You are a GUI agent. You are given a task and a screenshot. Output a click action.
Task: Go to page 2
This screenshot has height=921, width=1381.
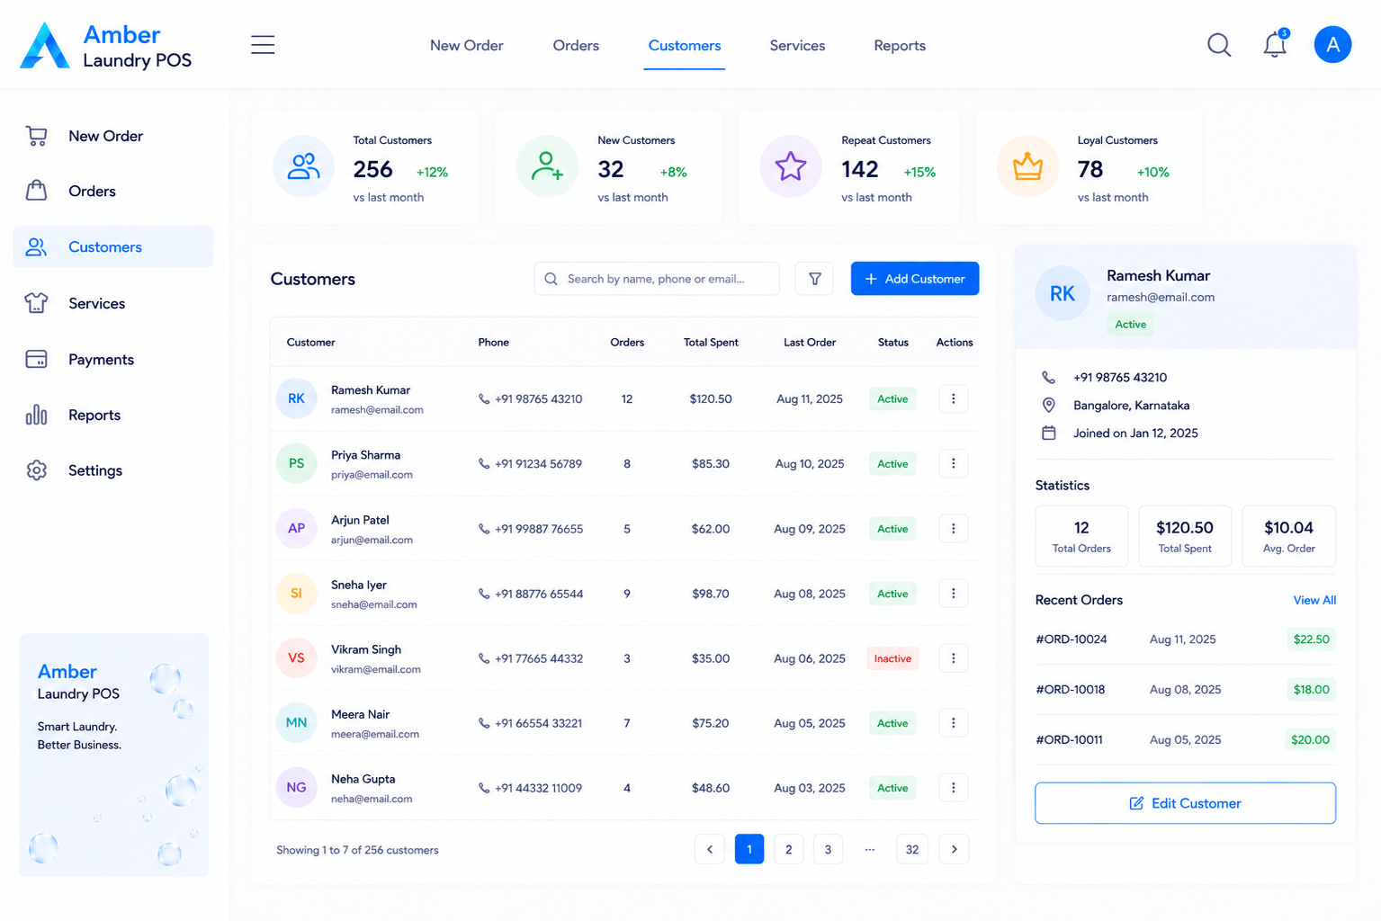(789, 849)
